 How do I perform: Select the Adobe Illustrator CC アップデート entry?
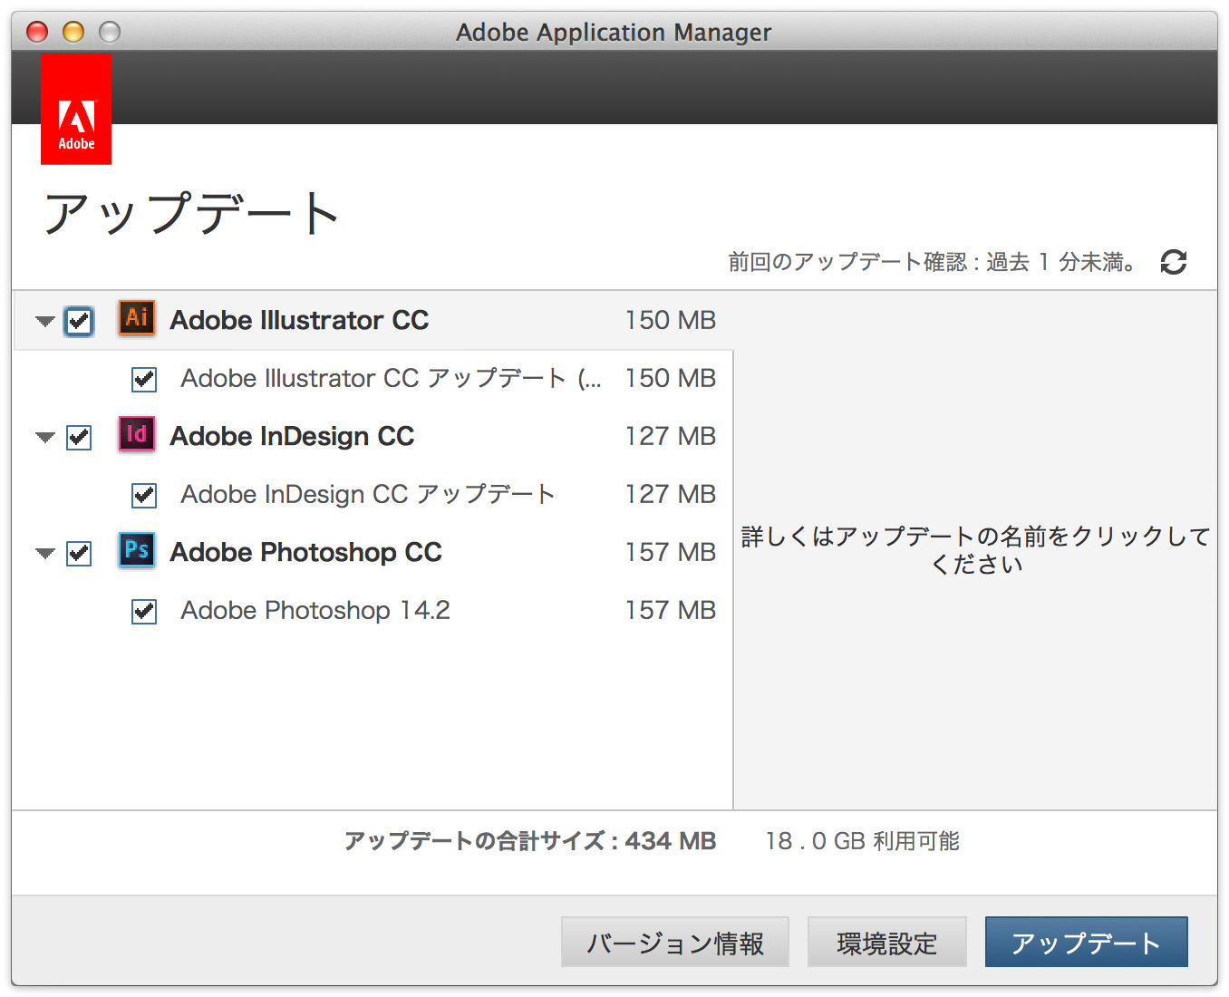[391, 378]
